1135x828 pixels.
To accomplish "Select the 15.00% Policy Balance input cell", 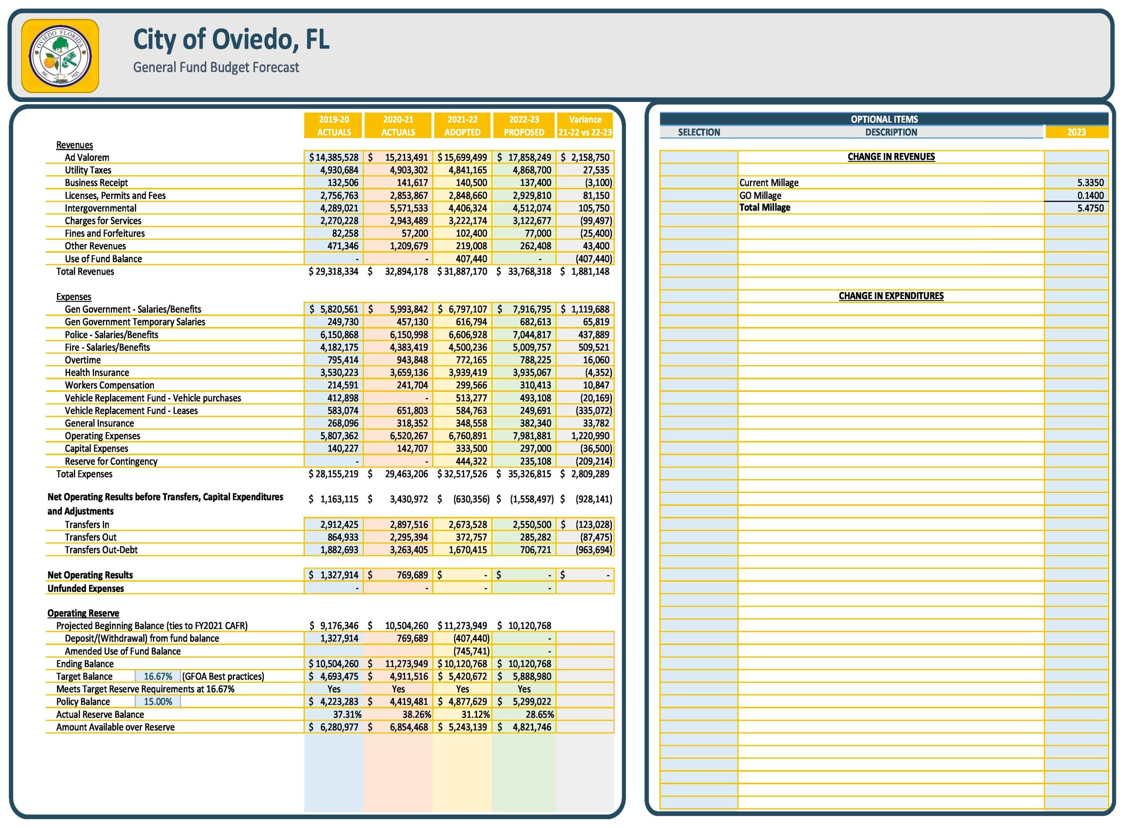I will (x=158, y=702).
